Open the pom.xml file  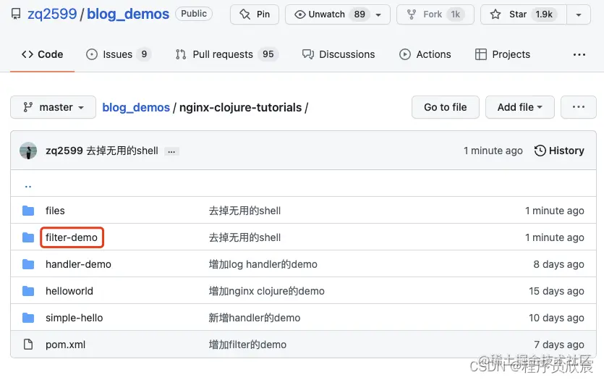pos(66,345)
